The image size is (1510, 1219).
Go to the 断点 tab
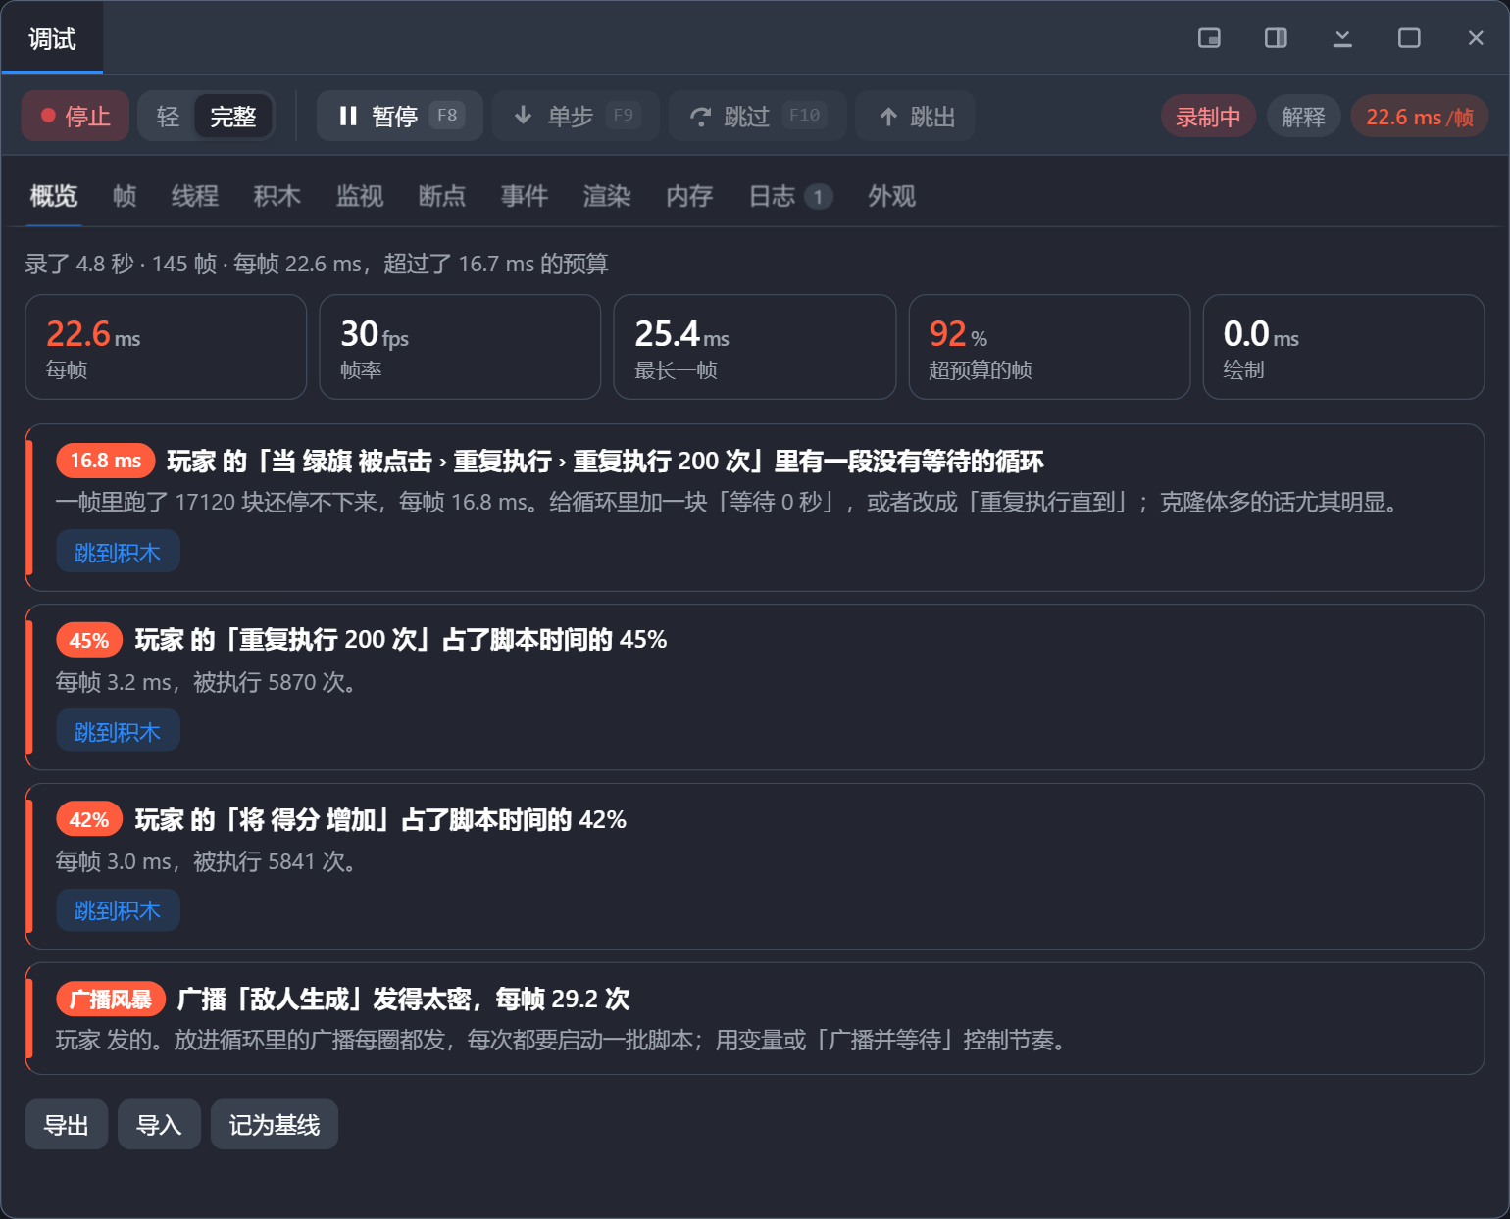(442, 196)
